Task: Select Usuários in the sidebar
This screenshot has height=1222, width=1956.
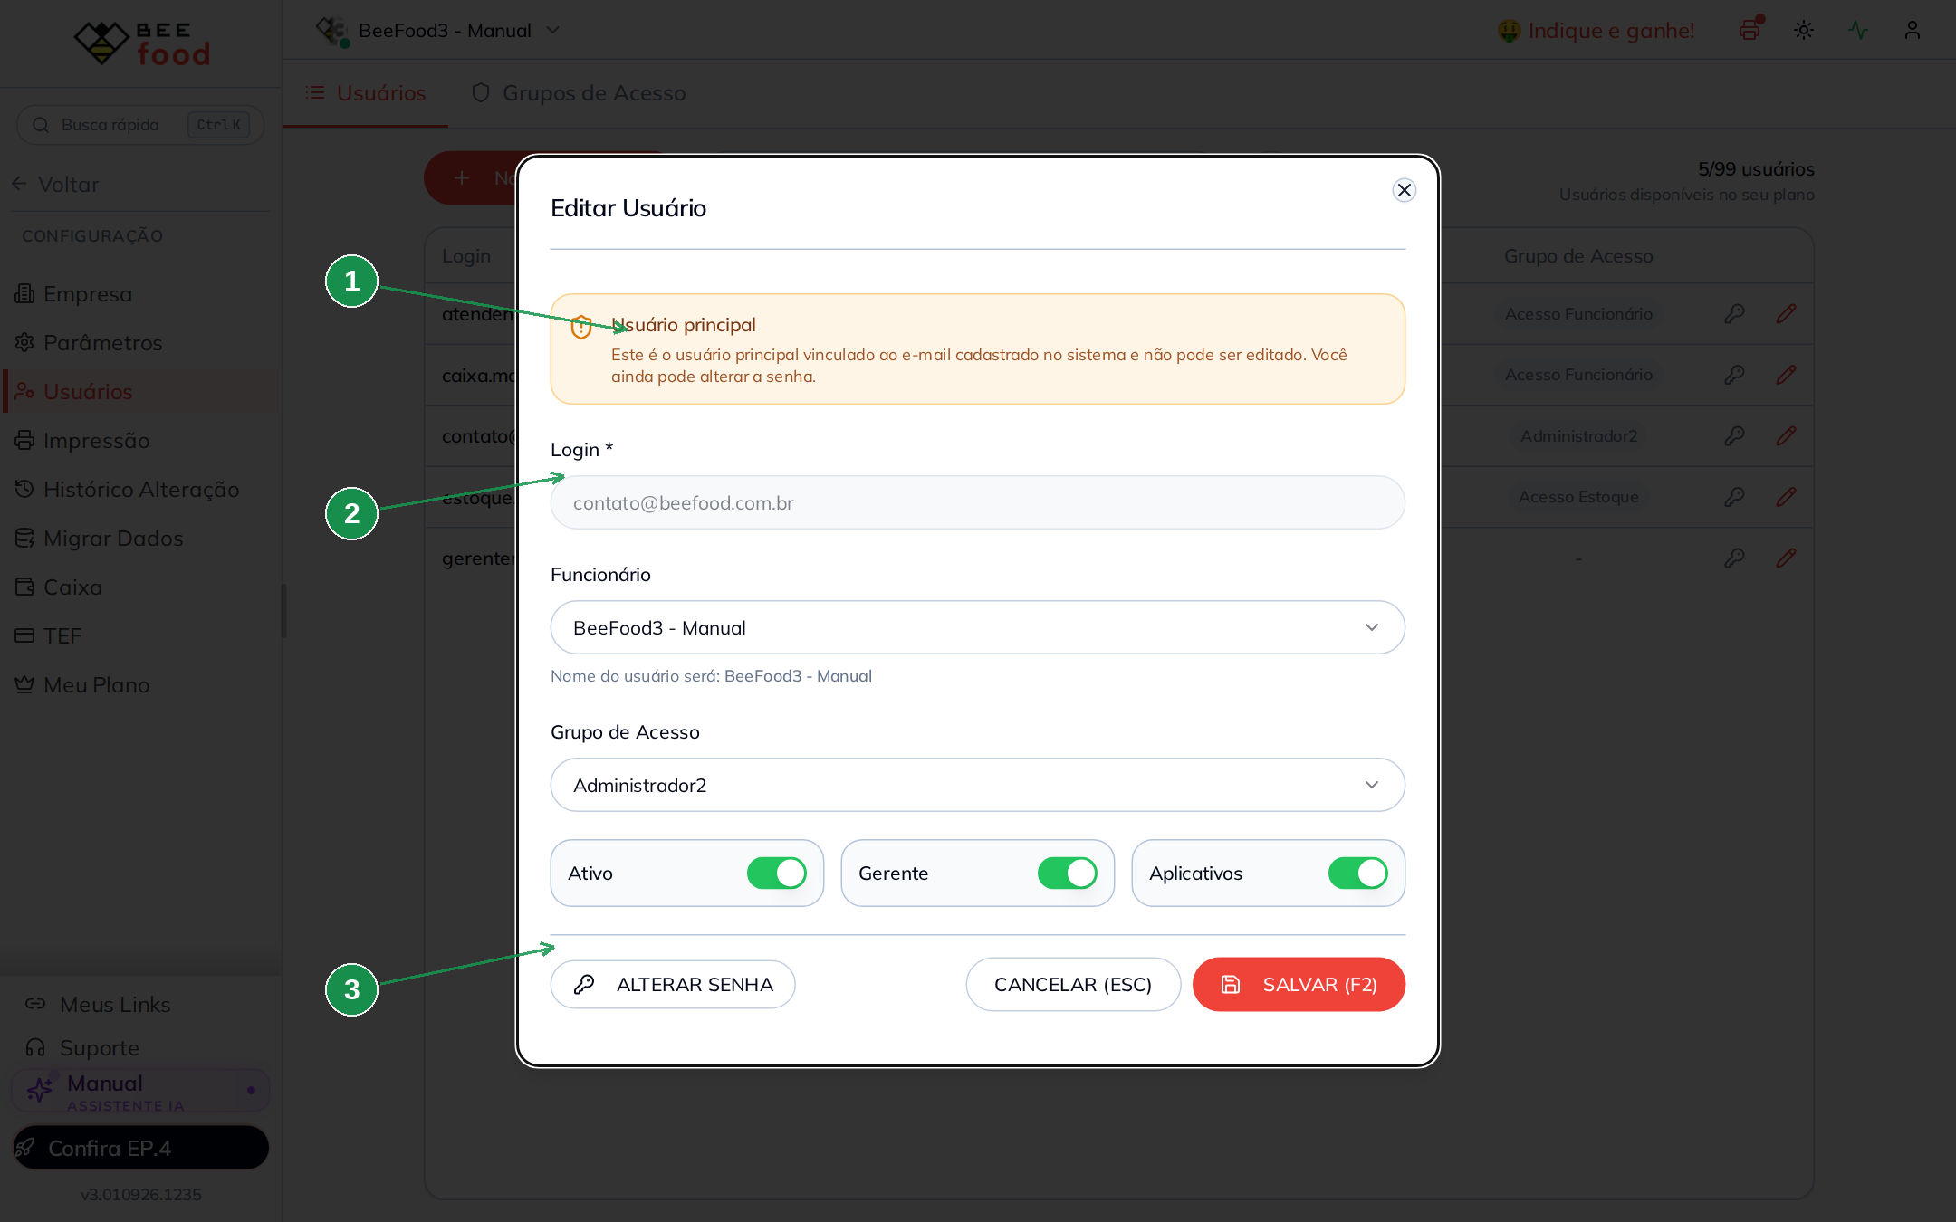Action: [x=140, y=392]
